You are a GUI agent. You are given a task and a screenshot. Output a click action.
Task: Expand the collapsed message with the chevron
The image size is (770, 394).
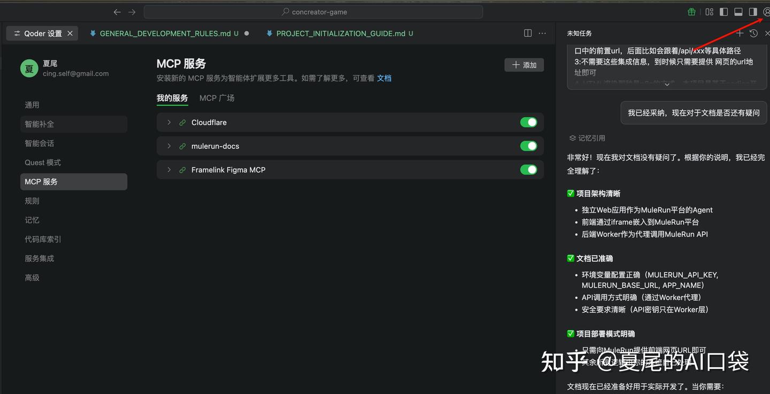pos(667,84)
